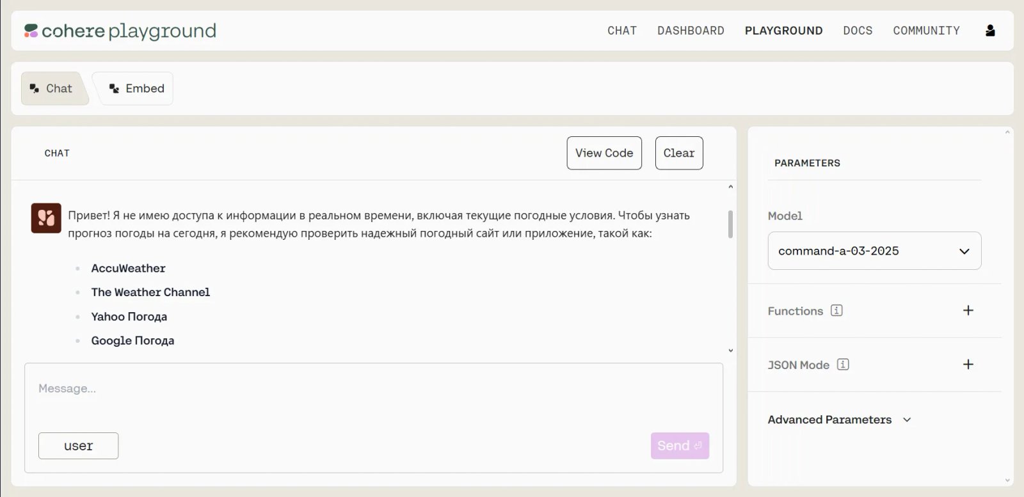Select PLAYGROUND in the top navigation

[x=783, y=31]
